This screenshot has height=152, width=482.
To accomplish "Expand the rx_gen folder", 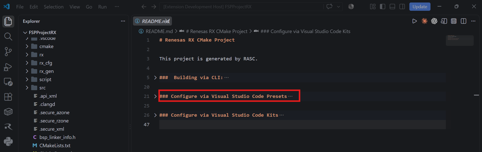I will click(27, 71).
